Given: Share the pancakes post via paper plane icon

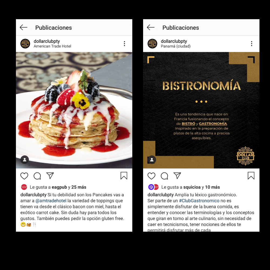Looking at the screenshot, I should [50, 176].
